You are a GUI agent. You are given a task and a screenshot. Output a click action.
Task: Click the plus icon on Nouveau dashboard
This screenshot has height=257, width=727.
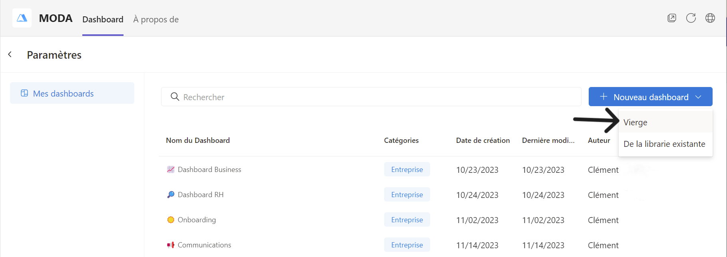tap(604, 97)
